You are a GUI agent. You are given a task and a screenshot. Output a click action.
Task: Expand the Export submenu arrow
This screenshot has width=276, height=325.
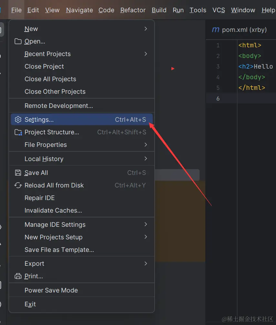coord(146,263)
